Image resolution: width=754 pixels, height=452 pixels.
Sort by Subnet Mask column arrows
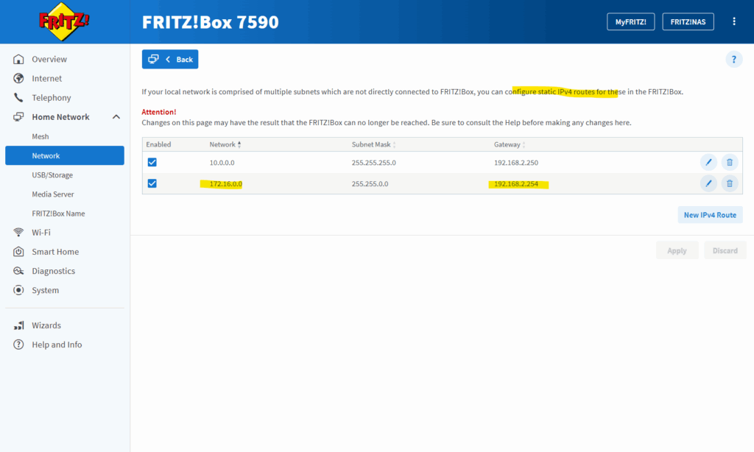point(395,145)
